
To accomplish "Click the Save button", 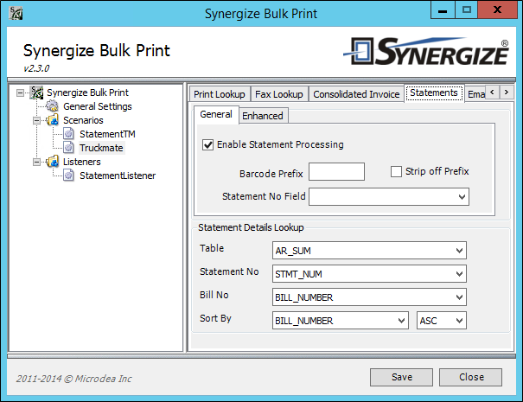I will (402, 377).
